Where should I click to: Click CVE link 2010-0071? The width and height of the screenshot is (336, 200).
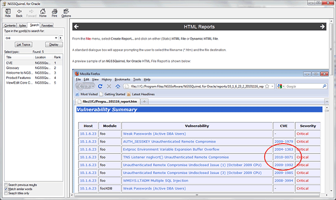pos(284,157)
